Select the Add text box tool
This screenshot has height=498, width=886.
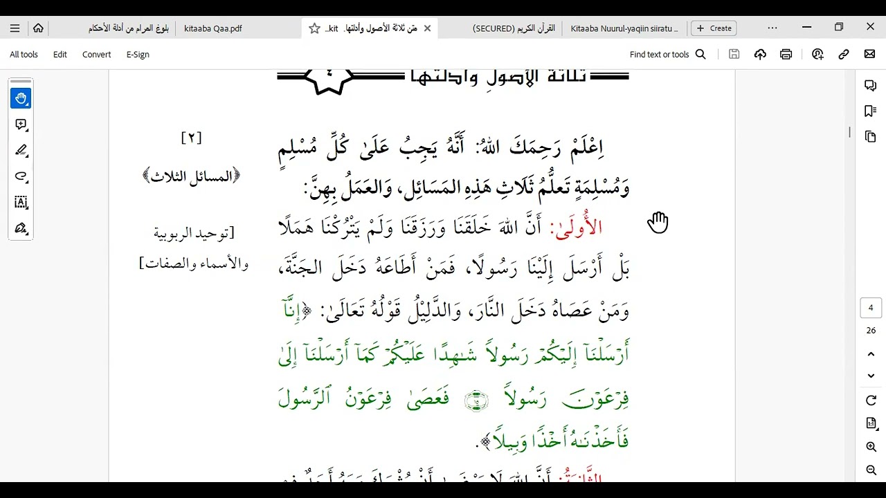pyautogui.click(x=21, y=202)
